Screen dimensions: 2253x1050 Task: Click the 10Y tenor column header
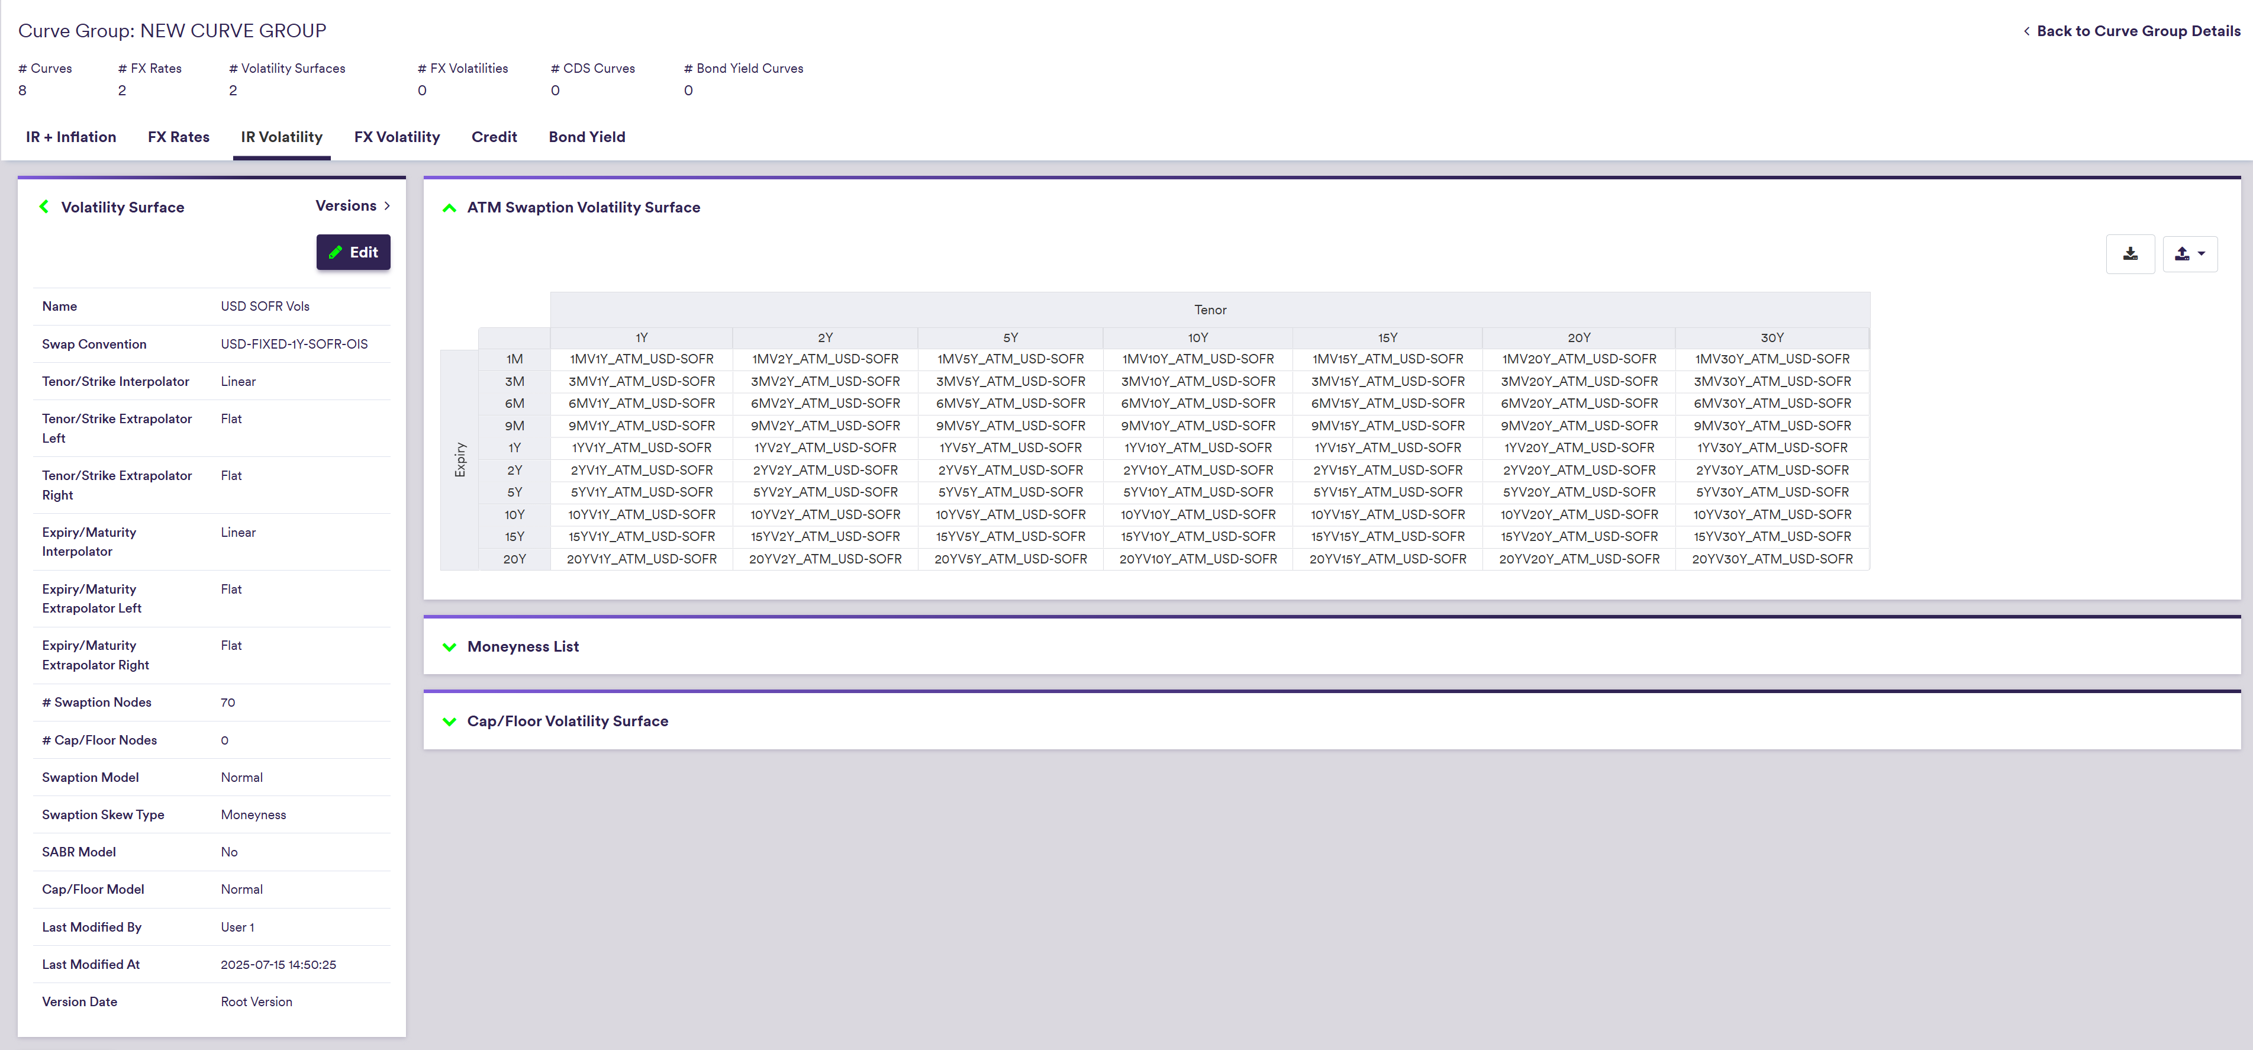[x=1197, y=338]
